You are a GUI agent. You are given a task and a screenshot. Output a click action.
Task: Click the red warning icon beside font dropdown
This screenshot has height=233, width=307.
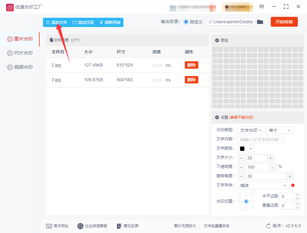[x=293, y=185]
